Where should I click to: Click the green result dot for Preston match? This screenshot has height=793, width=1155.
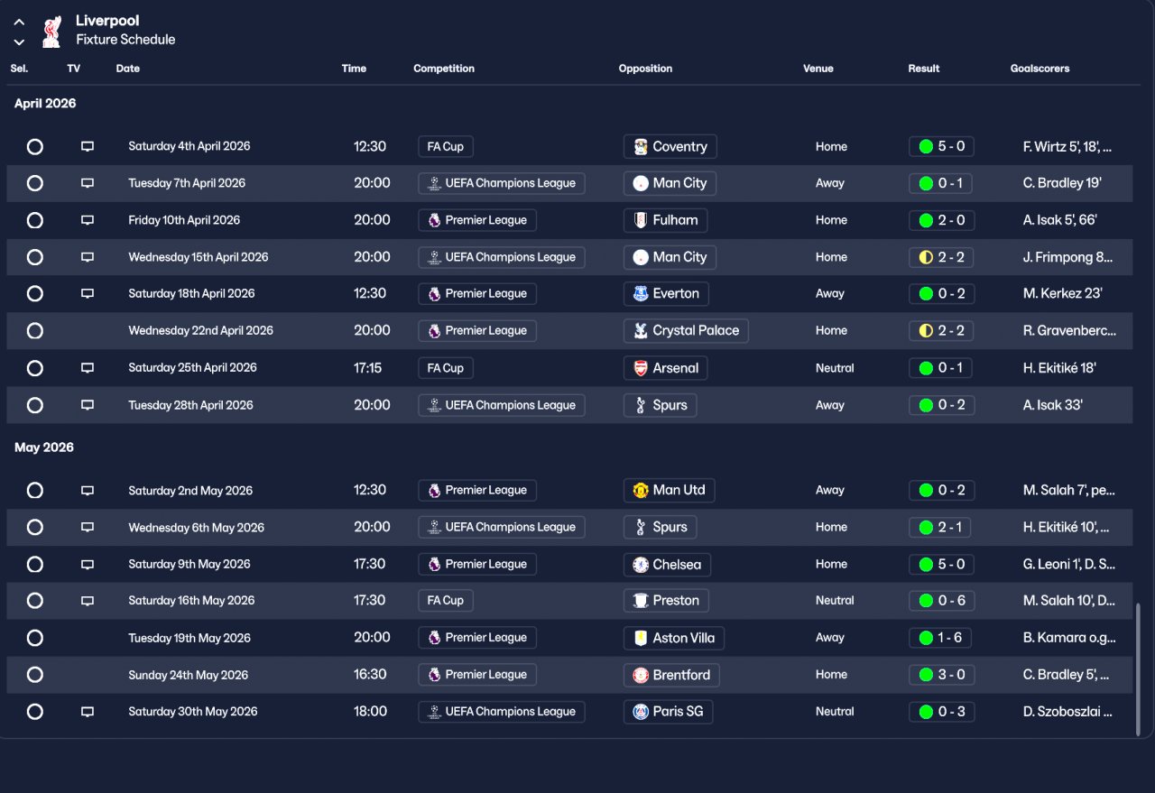coord(925,601)
